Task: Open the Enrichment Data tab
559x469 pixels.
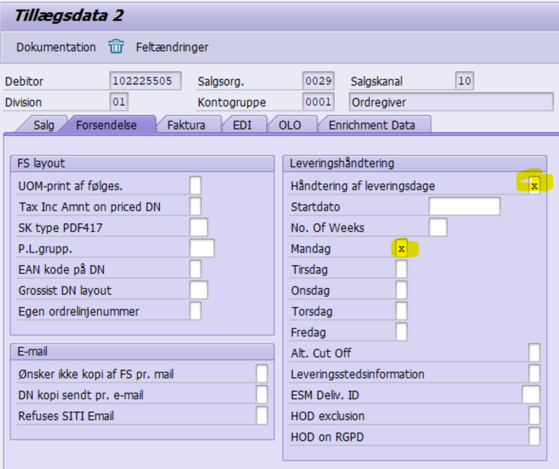Action: 372,125
